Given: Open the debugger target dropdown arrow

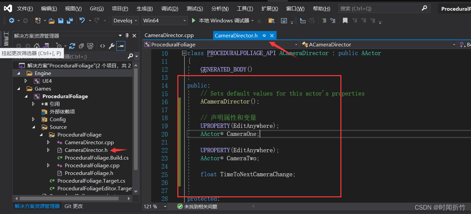Looking at the screenshot, I should pos(253,21).
